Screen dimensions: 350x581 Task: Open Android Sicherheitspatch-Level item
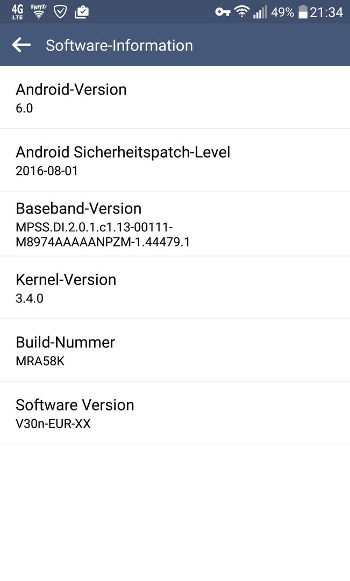pyautogui.click(x=175, y=160)
